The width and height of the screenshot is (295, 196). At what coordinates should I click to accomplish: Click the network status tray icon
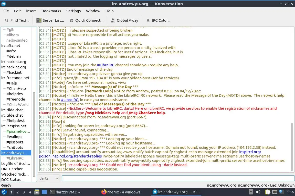pos(275,192)
